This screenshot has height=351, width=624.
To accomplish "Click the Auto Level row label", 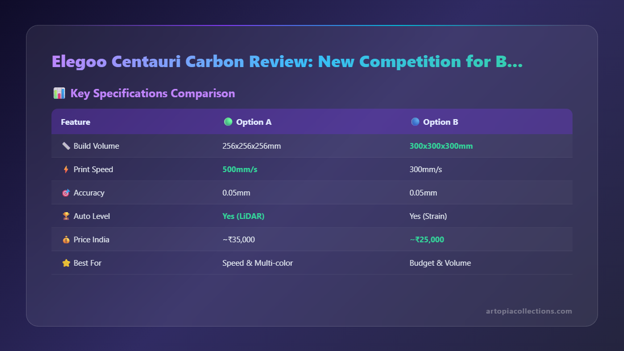I will tap(92, 216).
